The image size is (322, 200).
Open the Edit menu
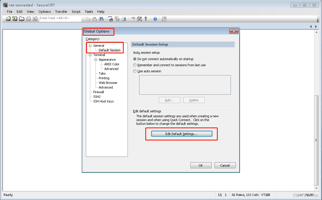(x=20, y=12)
